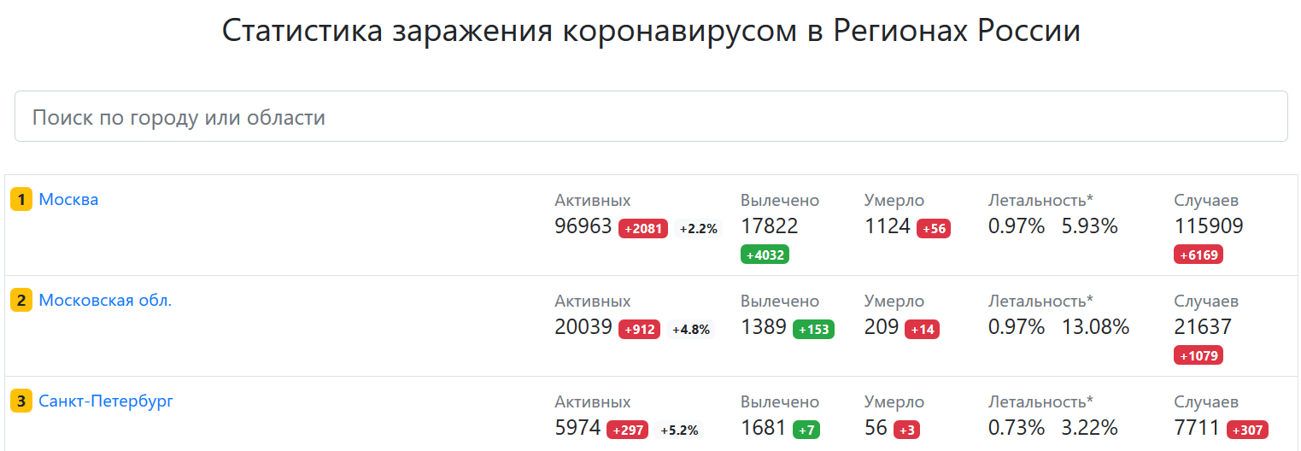Click the +4.8% growth badge
1301x451 pixels.
(x=691, y=330)
